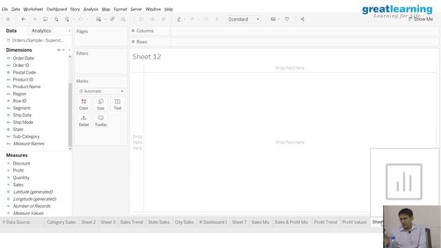Viewport: 441px width, 248px height.
Task: Select the Order Date dimension
Action: (x=23, y=58)
